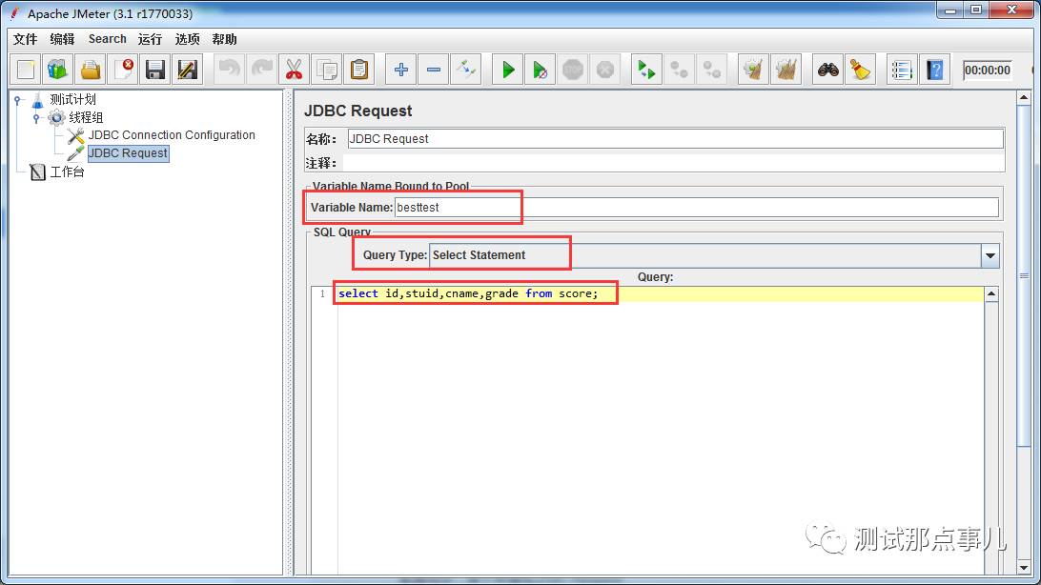1041x585 pixels.
Task: Open the 文件 menu
Action: [25, 39]
